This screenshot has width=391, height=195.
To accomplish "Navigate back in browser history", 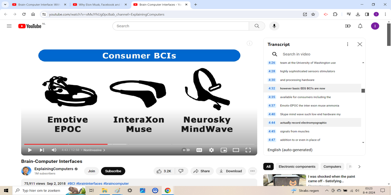I will point(6,14).
